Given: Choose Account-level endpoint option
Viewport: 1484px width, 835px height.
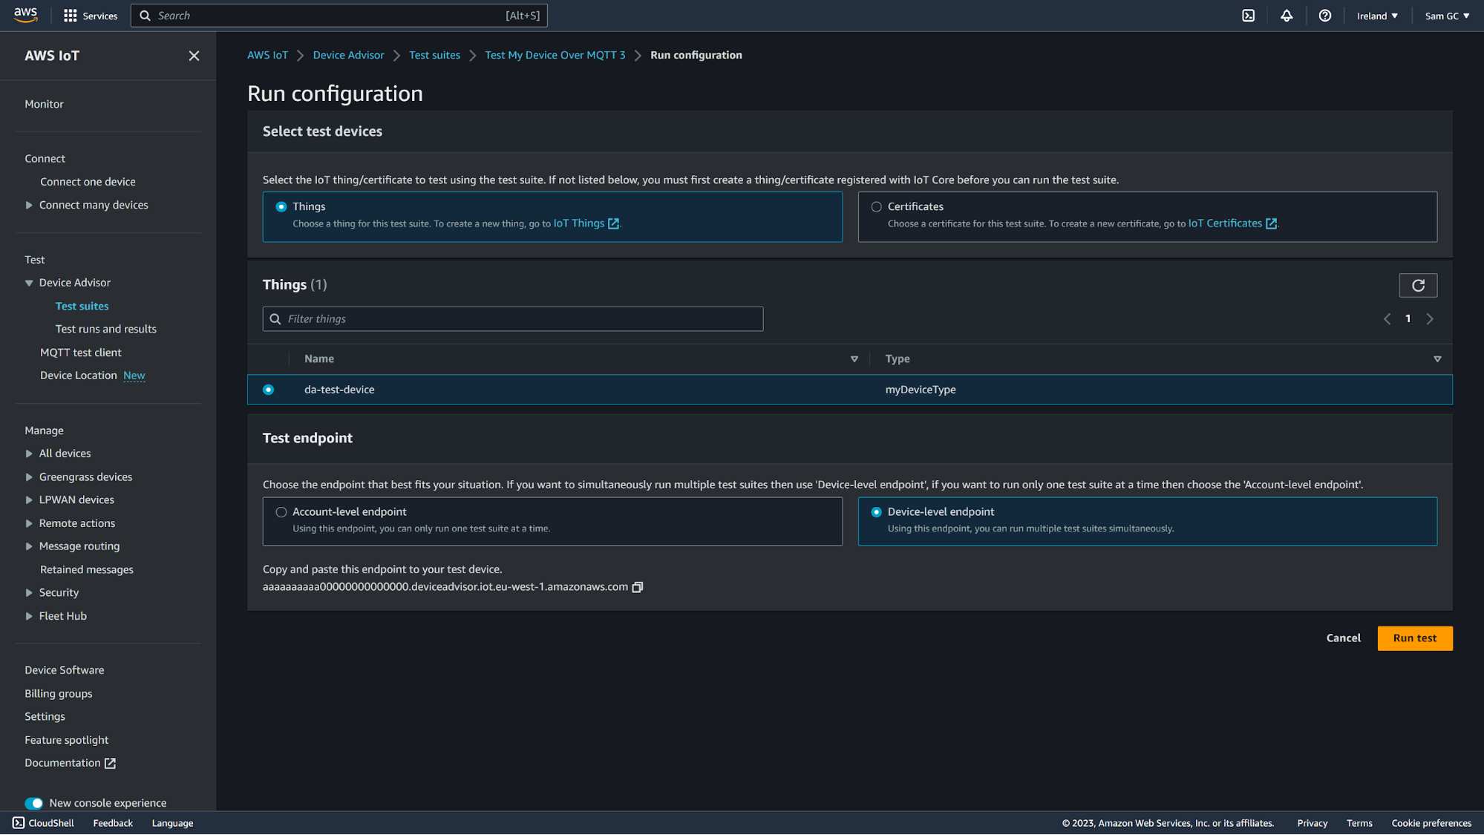Looking at the screenshot, I should click(281, 512).
